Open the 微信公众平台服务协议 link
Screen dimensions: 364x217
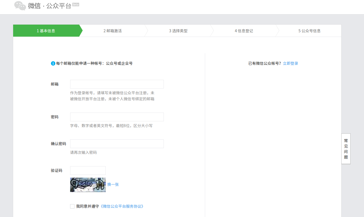122,206
